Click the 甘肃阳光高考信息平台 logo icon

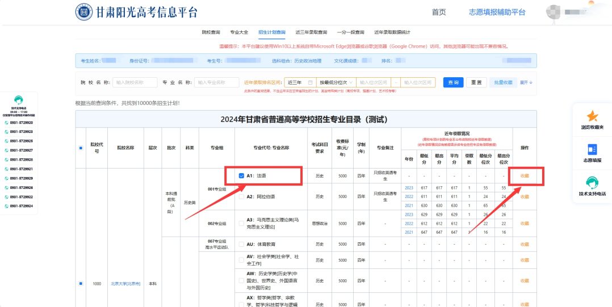(x=84, y=12)
